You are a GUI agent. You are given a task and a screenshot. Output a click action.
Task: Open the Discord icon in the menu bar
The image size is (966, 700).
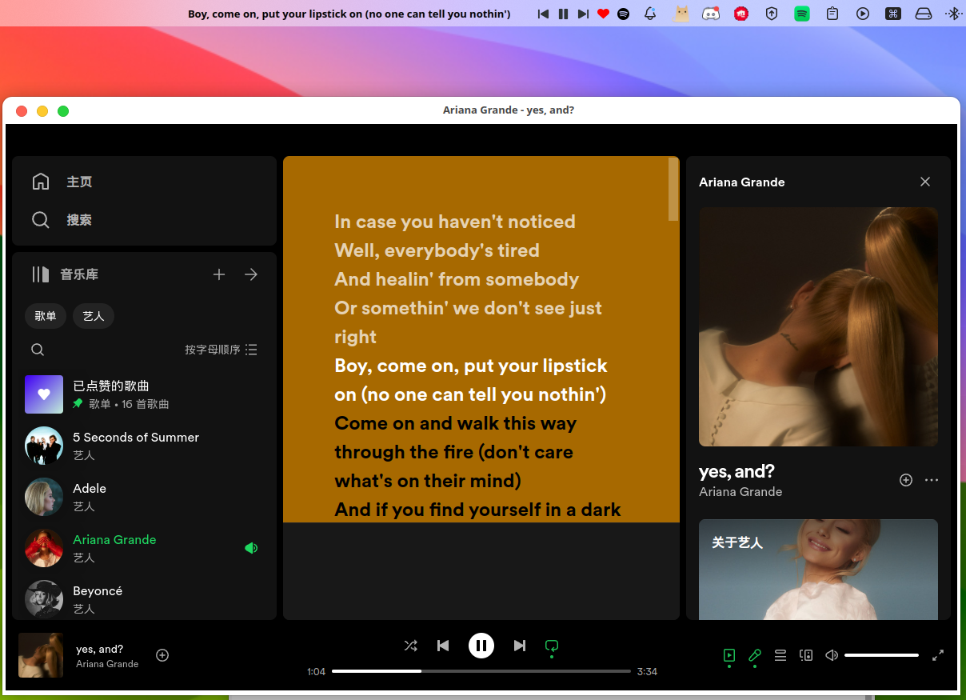click(710, 14)
